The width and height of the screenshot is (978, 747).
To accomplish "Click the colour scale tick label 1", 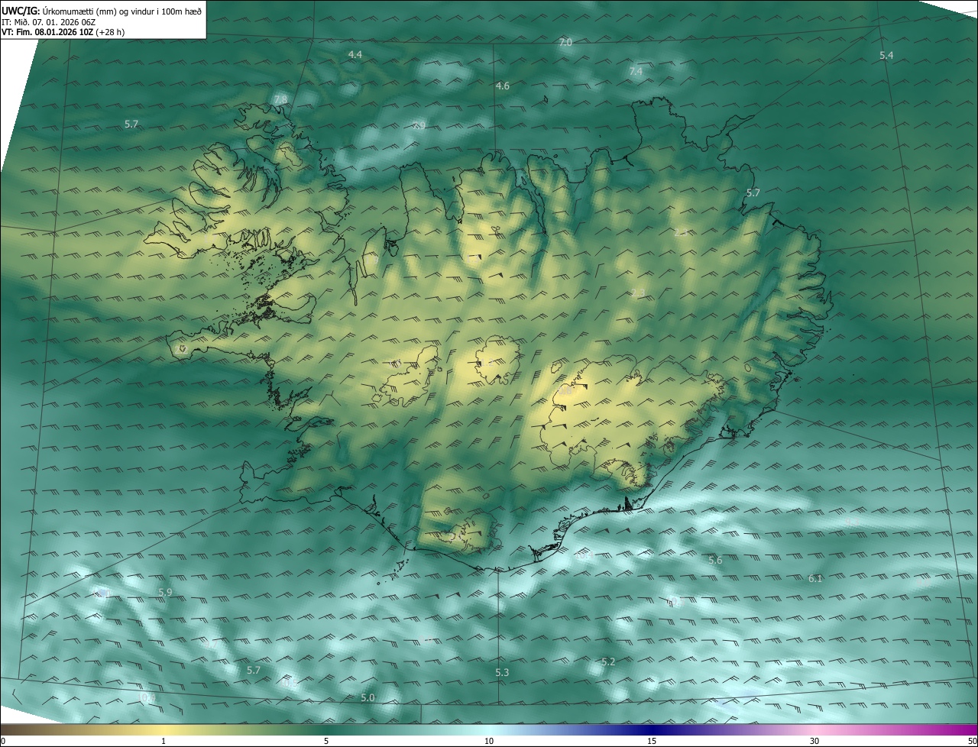I will point(164,741).
